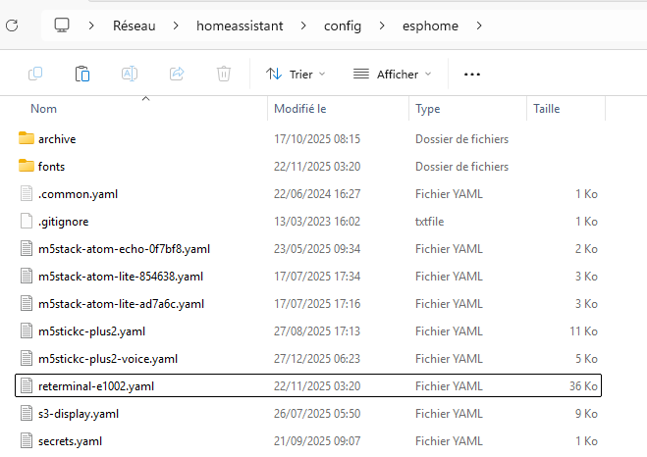Viewport: 647px width, 457px height.
Task: Click the Delete trash can icon
Action: tap(224, 74)
